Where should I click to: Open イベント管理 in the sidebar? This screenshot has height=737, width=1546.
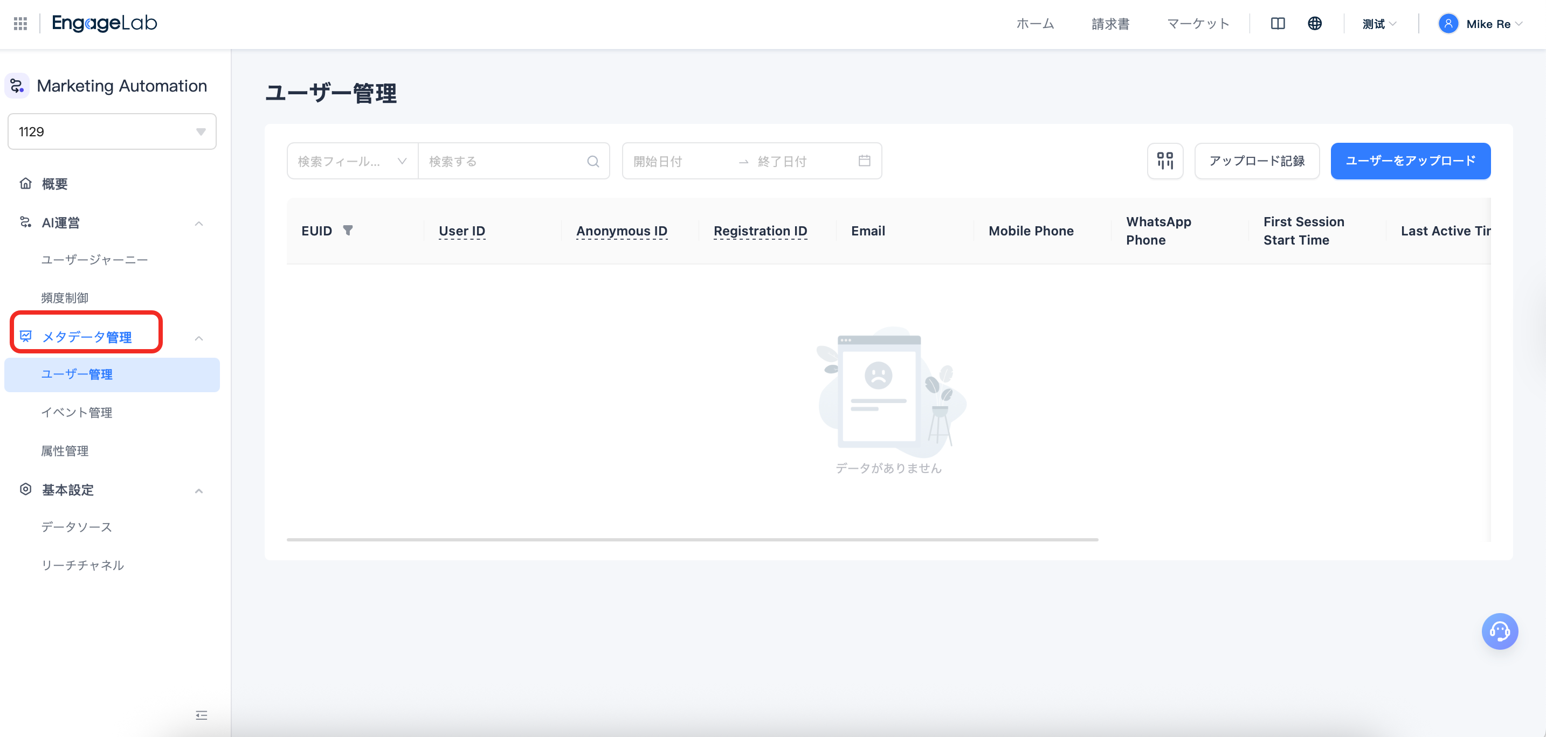76,413
